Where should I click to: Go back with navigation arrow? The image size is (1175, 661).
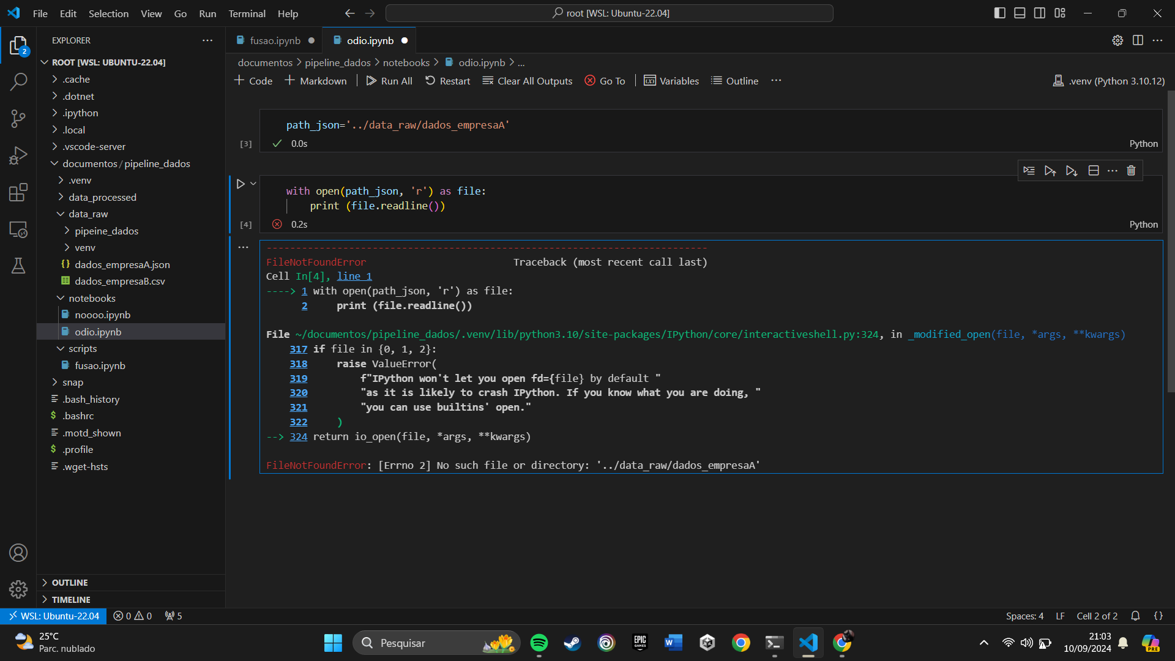[349, 13]
